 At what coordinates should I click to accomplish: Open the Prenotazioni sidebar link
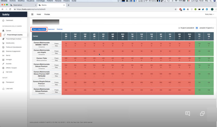(x=10, y=82)
